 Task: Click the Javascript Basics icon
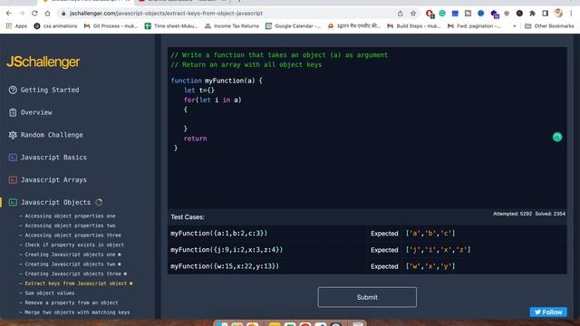13,158
